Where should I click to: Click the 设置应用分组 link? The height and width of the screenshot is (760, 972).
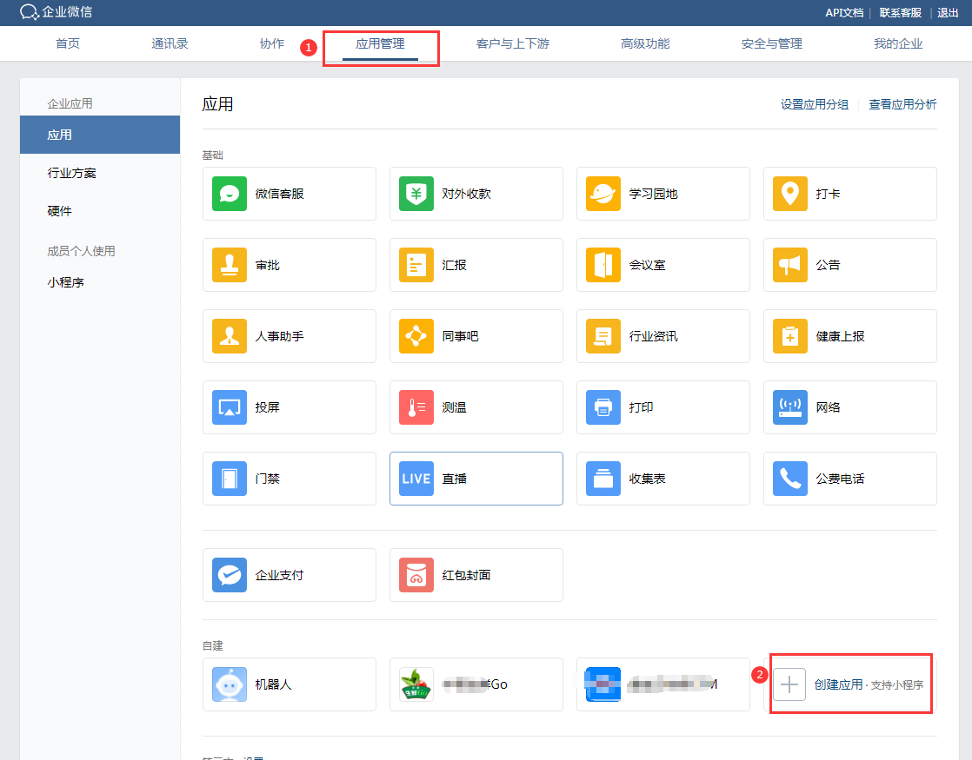tap(815, 104)
